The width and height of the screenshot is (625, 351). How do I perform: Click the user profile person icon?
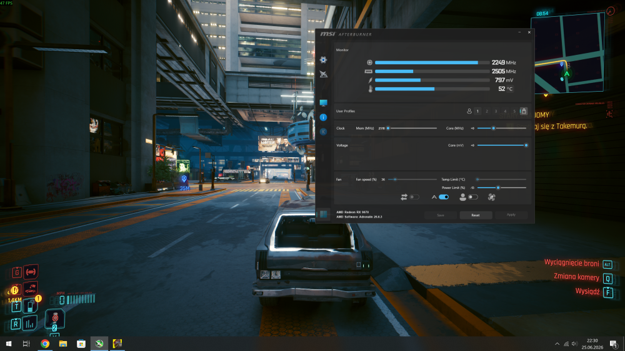click(469, 112)
